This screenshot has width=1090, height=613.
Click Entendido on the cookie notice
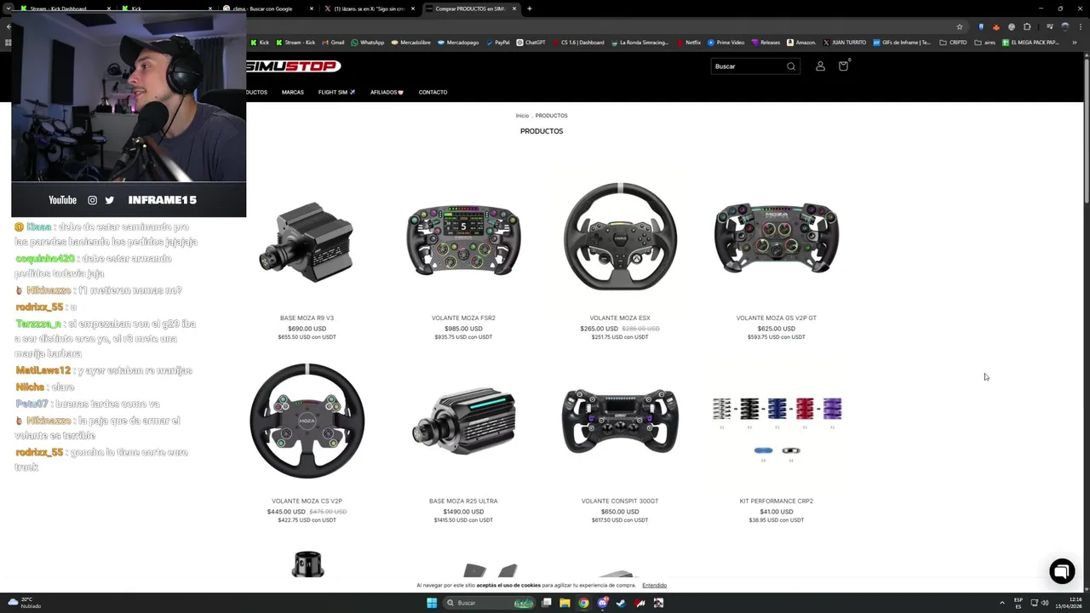(x=654, y=585)
